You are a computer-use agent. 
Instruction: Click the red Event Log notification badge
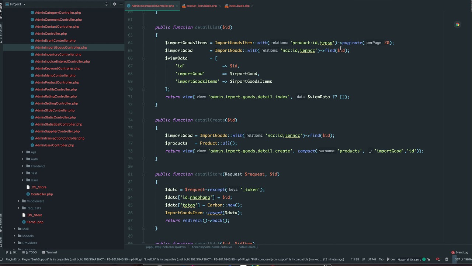[453, 252]
